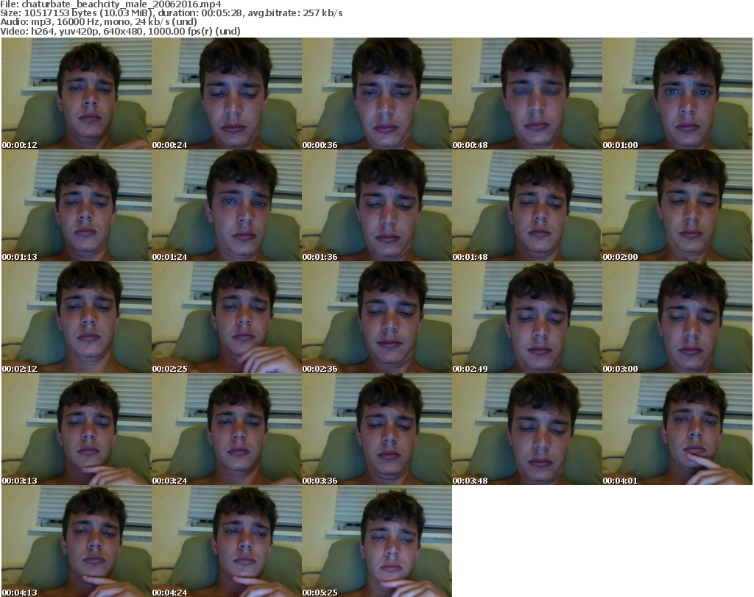Select the thumbnail stamped 00:00:48

coord(527,93)
